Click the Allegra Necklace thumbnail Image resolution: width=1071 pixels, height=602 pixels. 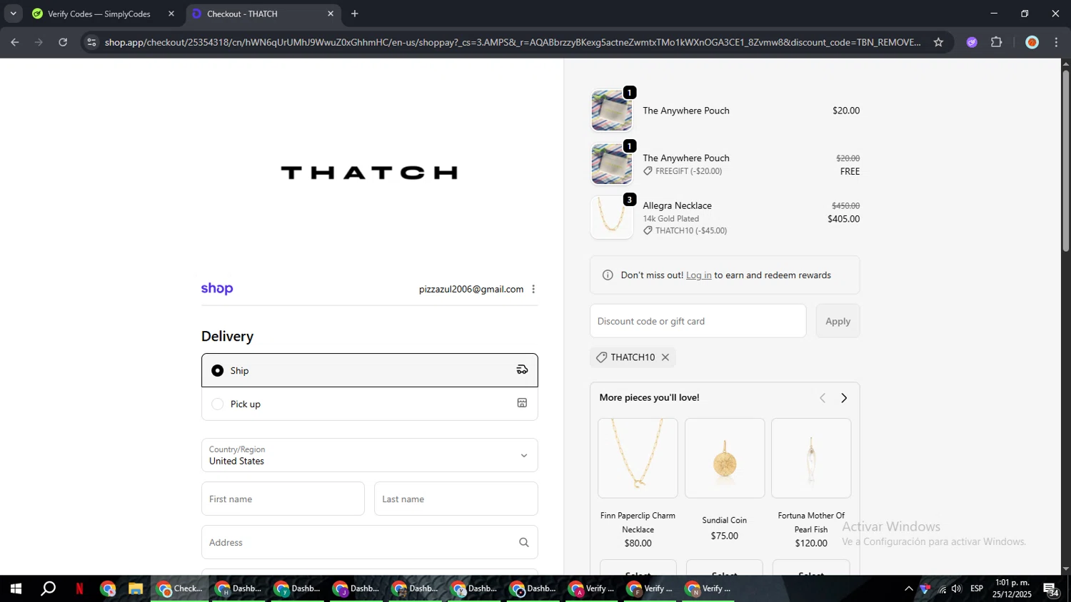[x=612, y=218]
